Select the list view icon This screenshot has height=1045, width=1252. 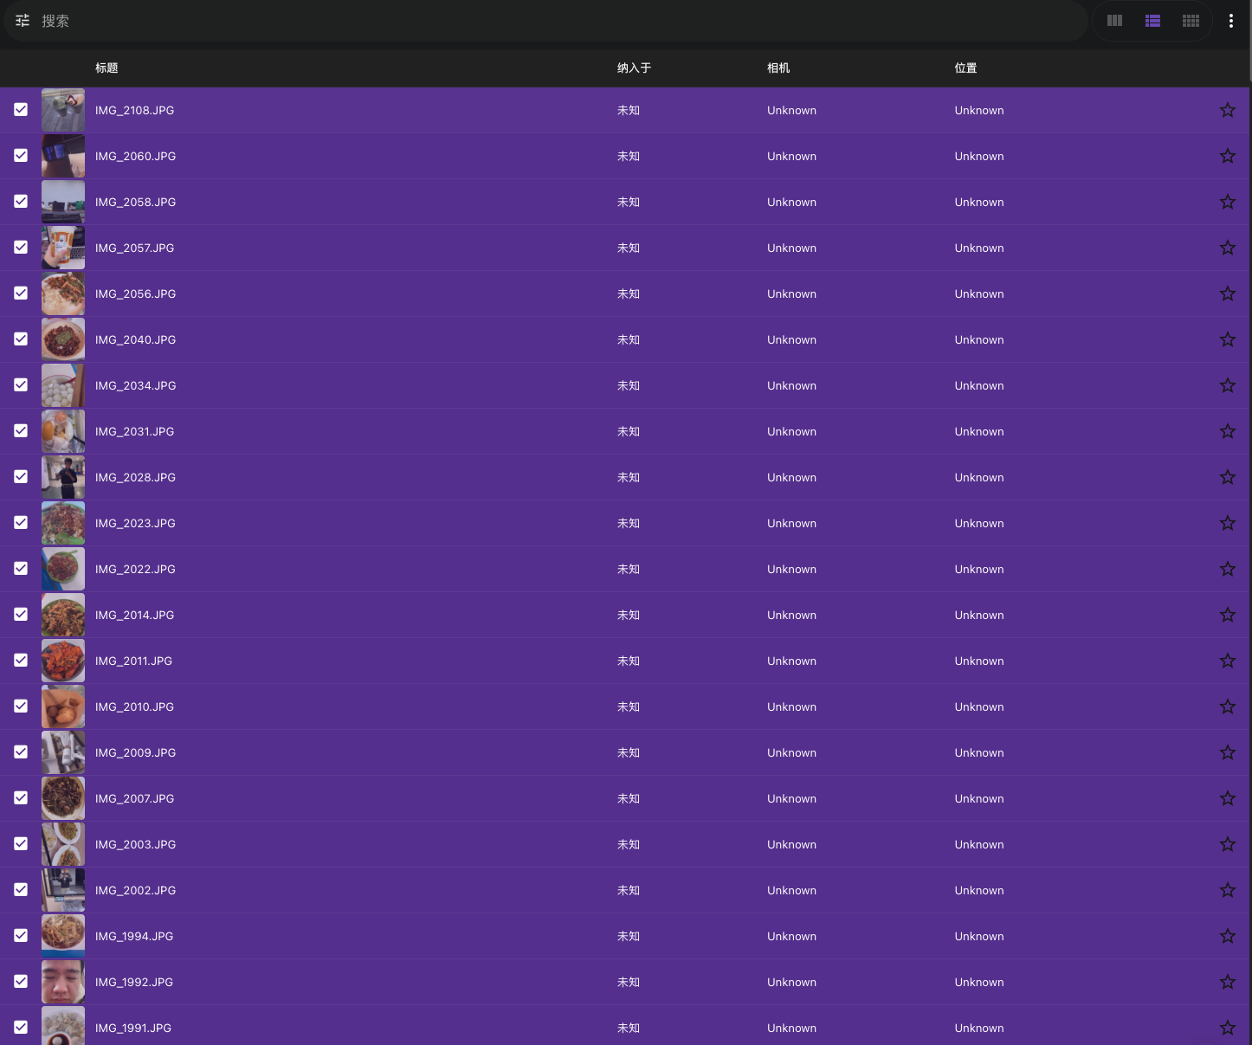point(1152,21)
